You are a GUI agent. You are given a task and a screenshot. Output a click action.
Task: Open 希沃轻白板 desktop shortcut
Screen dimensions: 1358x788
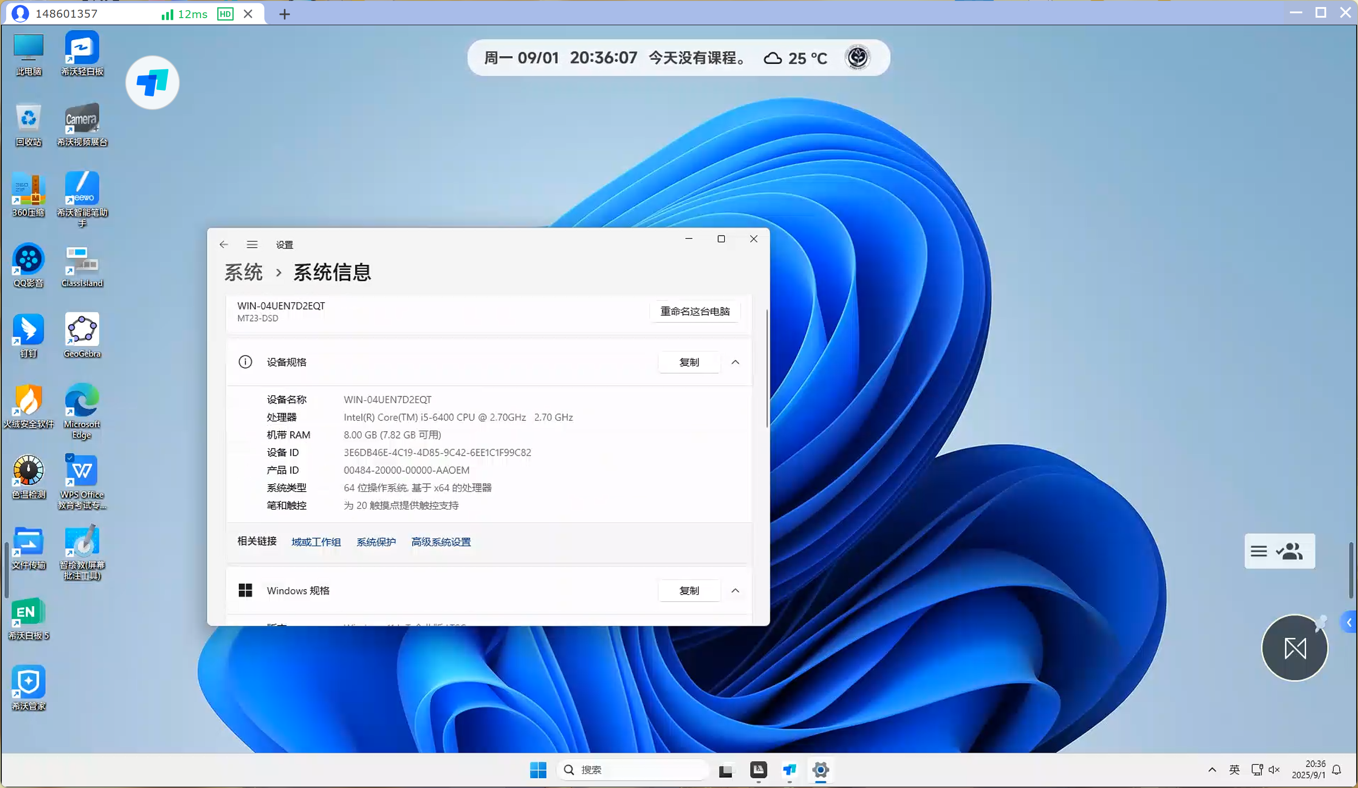coord(82,54)
